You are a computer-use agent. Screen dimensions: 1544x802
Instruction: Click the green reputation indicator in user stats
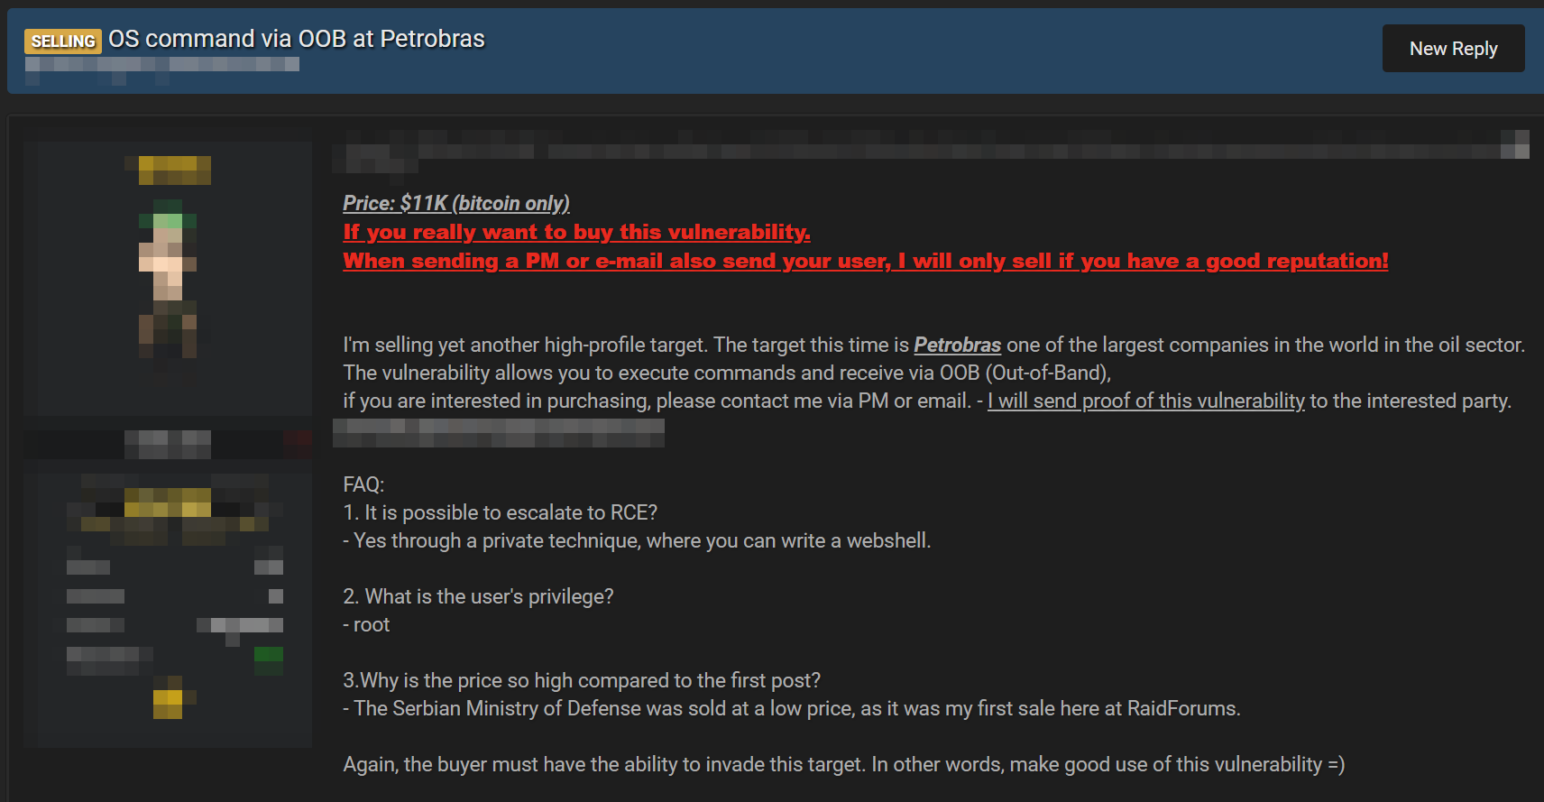pyautogui.click(x=269, y=660)
